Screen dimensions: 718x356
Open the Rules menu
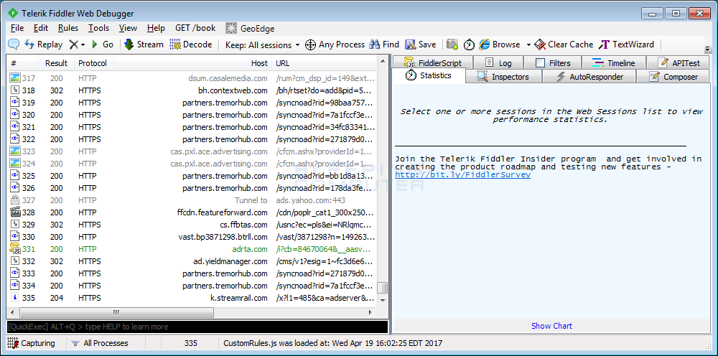click(68, 29)
